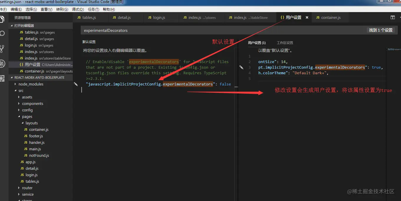Click the false value in default settings
The height and width of the screenshot is (201, 401).
[x=225, y=84]
